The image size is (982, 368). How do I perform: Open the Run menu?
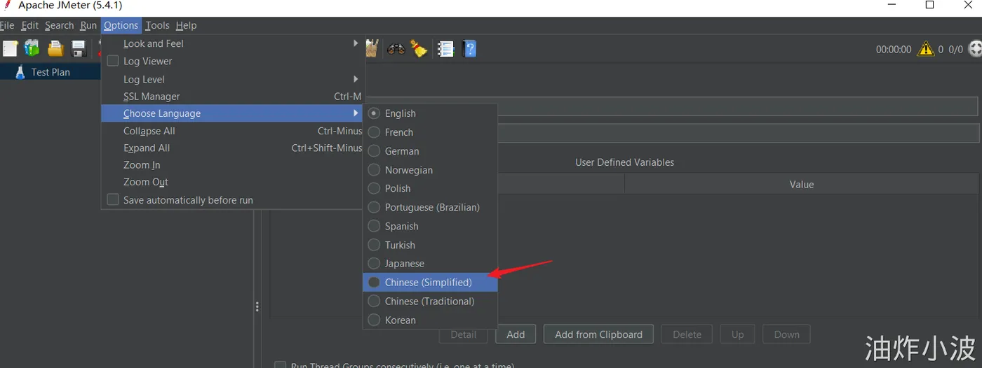[88, 25]
